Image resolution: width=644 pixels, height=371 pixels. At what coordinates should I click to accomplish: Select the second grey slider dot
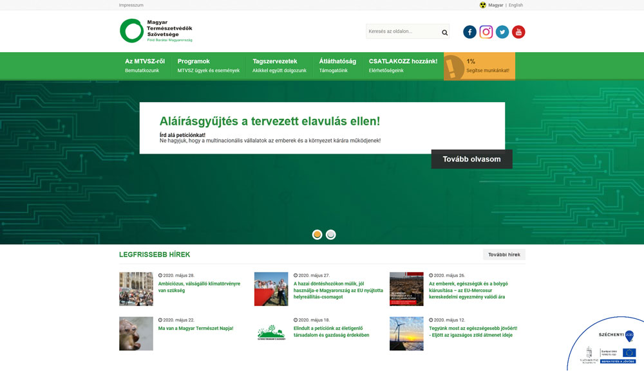tap(331, 235)
